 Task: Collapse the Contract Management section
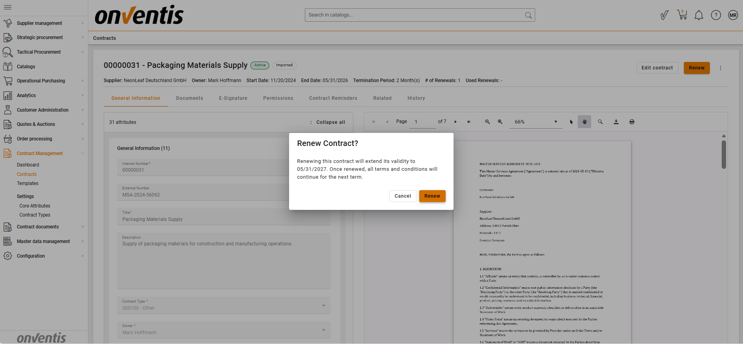(x=82, y=153)
